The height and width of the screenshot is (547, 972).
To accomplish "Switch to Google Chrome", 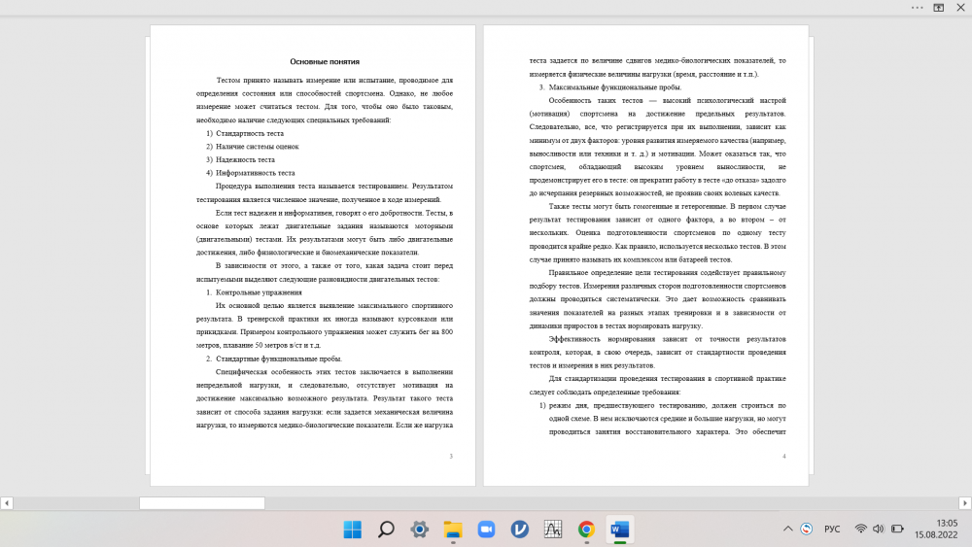I will 586,530.
